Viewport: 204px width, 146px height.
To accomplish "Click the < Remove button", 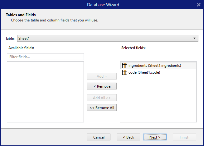I will pos(102,86).
